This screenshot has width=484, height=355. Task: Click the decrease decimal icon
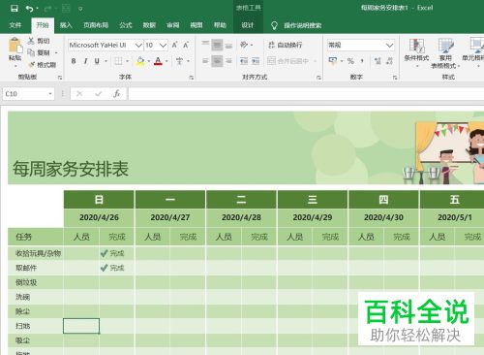coord(389,61)
